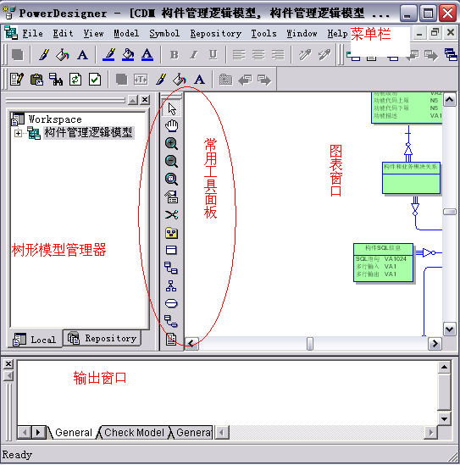Screen dimensions: 460x465
Task: Close the output window
Action: click(x=8, y=364)
